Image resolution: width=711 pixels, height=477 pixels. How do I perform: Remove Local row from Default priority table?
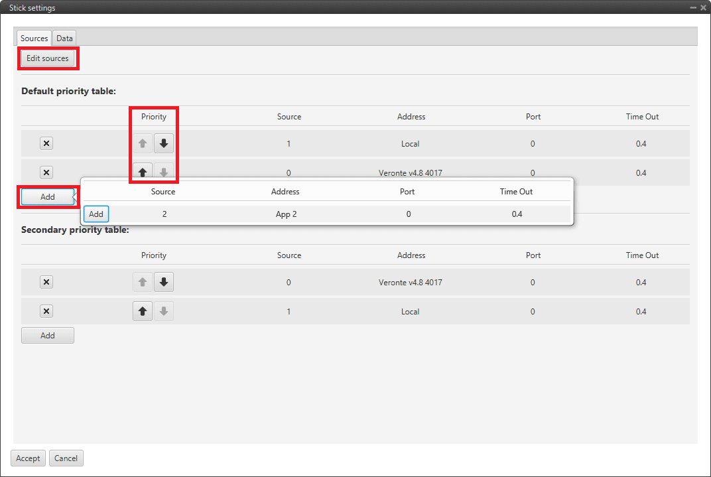coord(46,143)
